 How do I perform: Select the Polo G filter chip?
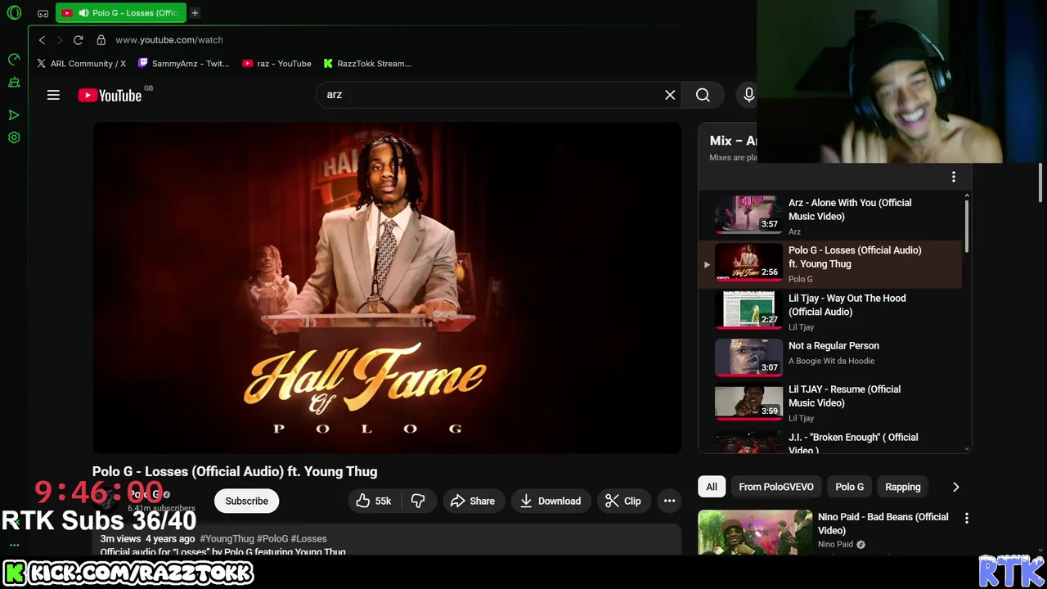click(849, 487)
